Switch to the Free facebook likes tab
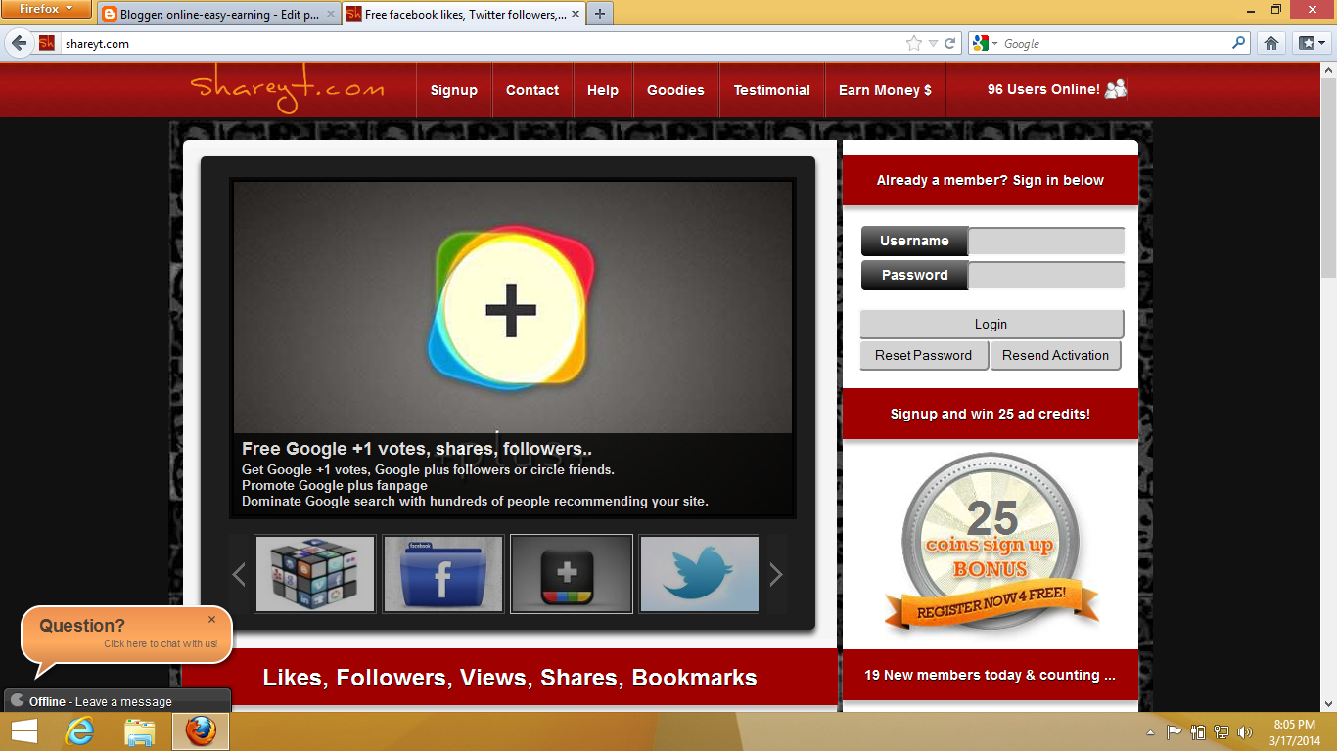Viewport: 1337px width, 751px height. point(463,15)
